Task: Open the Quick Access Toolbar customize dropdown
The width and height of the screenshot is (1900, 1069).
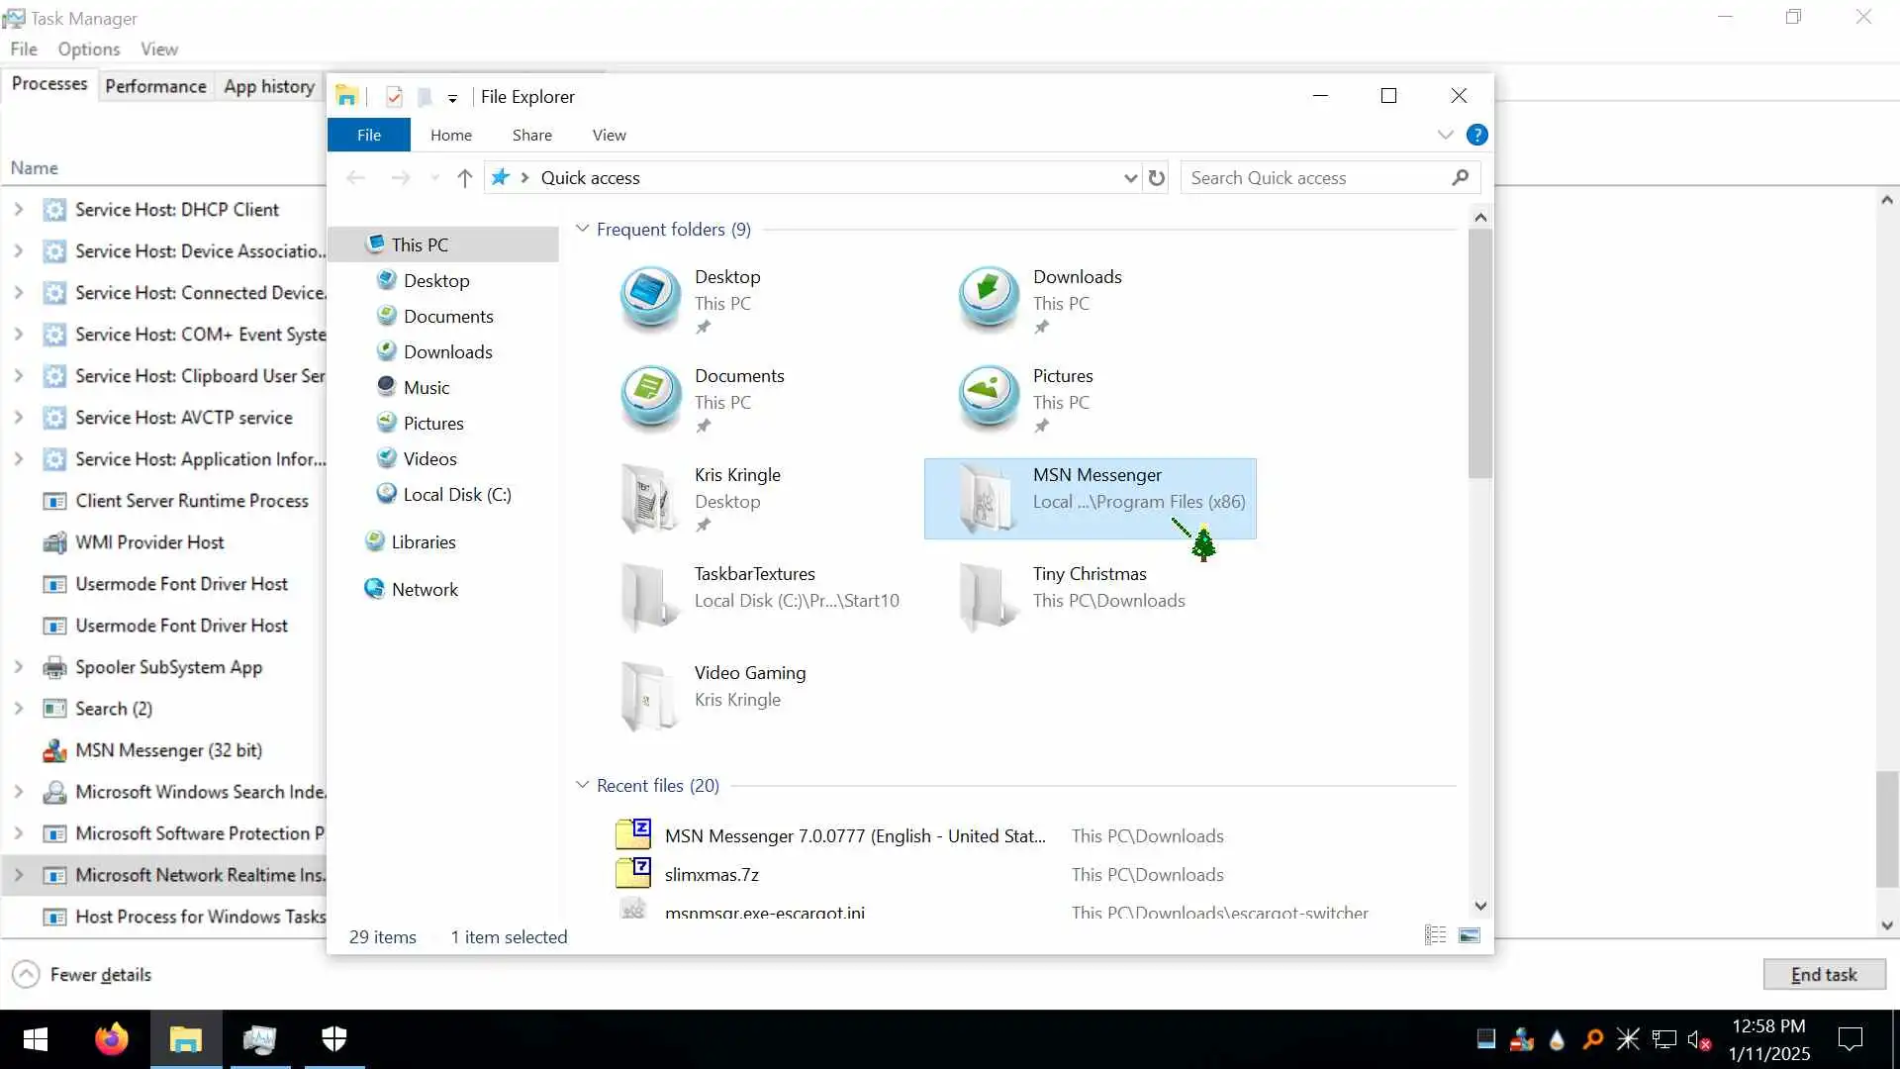Action: point(452,98)
